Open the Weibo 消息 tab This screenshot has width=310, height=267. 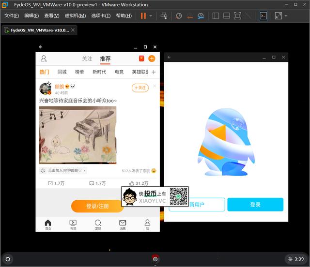coord(123,225)
